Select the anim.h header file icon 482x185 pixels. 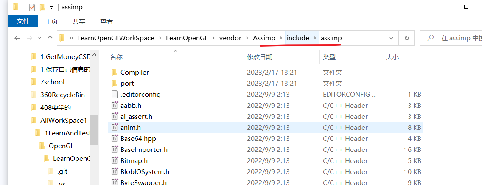click(115, 128)
